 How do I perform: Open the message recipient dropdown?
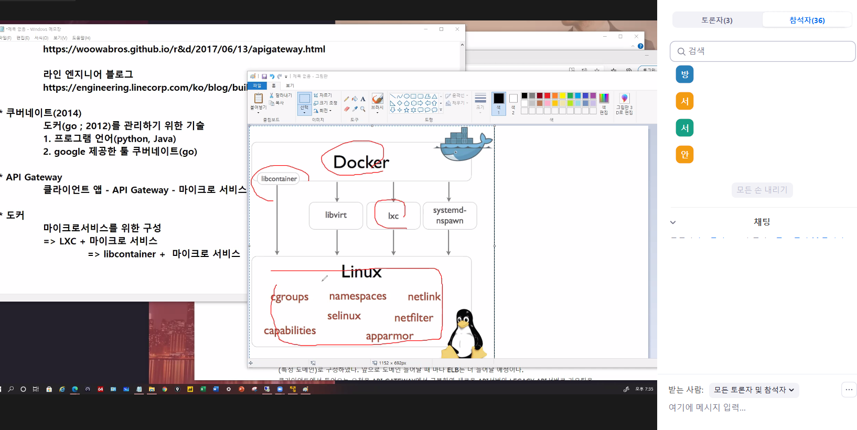coord(754,390)
